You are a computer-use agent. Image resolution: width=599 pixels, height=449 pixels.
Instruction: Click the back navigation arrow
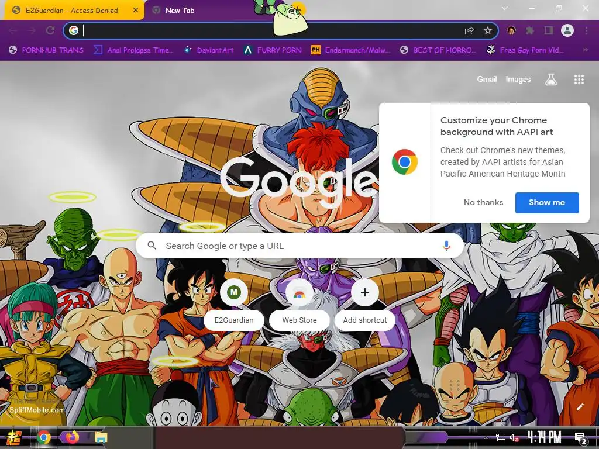click(x=13, y=30)
